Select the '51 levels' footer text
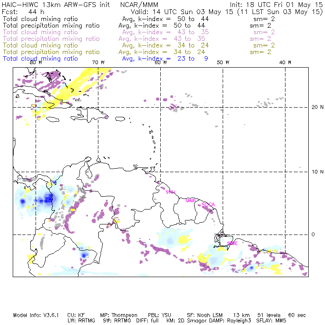 (x=269, y=315)
